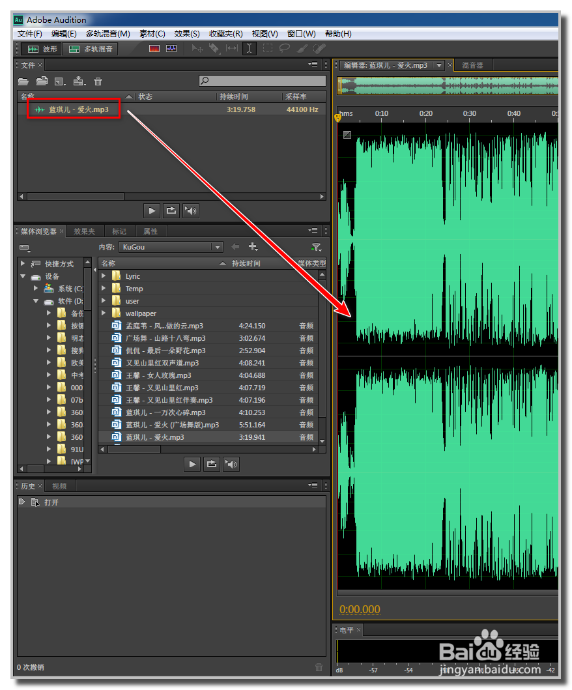
Task: Click the back arrow in Media Browser
Action: point(235,246)
